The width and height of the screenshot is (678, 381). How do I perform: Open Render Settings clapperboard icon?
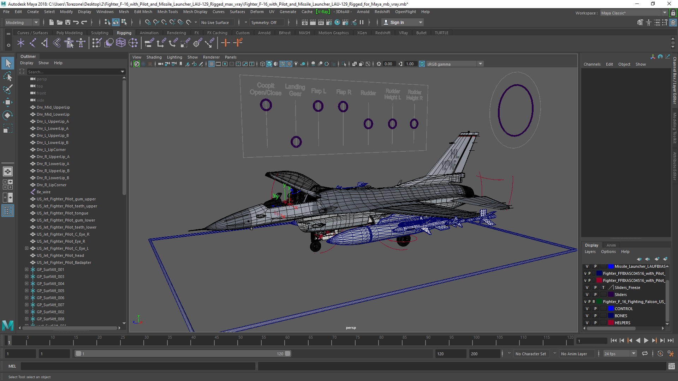329,22
